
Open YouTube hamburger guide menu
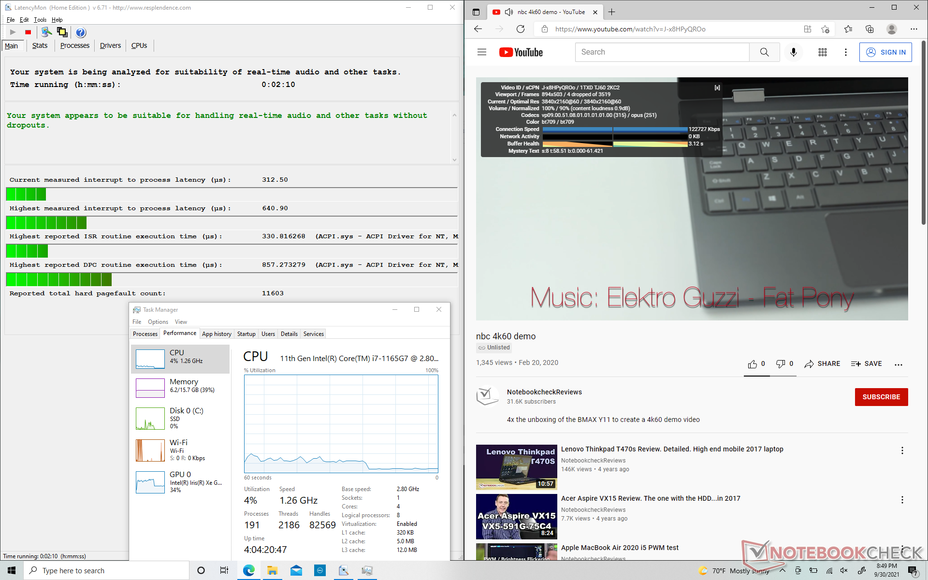[482, 52]
